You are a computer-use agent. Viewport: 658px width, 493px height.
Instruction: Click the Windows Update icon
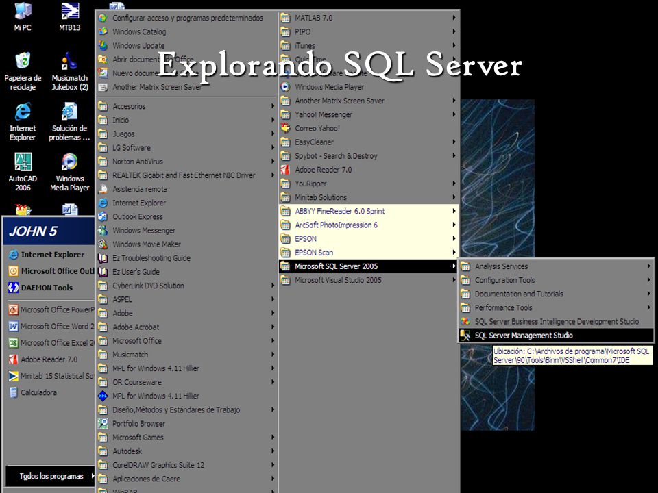(103, 46)
